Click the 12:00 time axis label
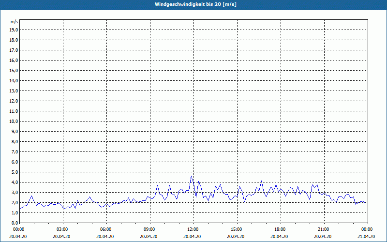387x242 pixels. pos(193,229)
